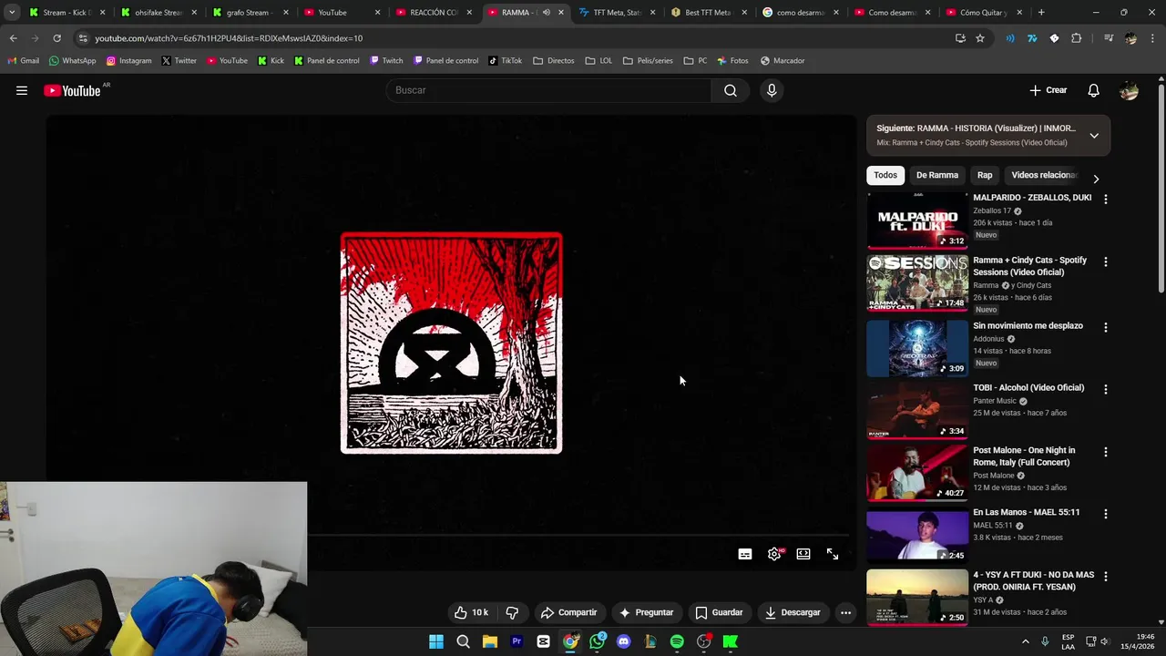This screenshot has width=1166, height=656.
Task: Go back in browser history
Action: [13, 38]
